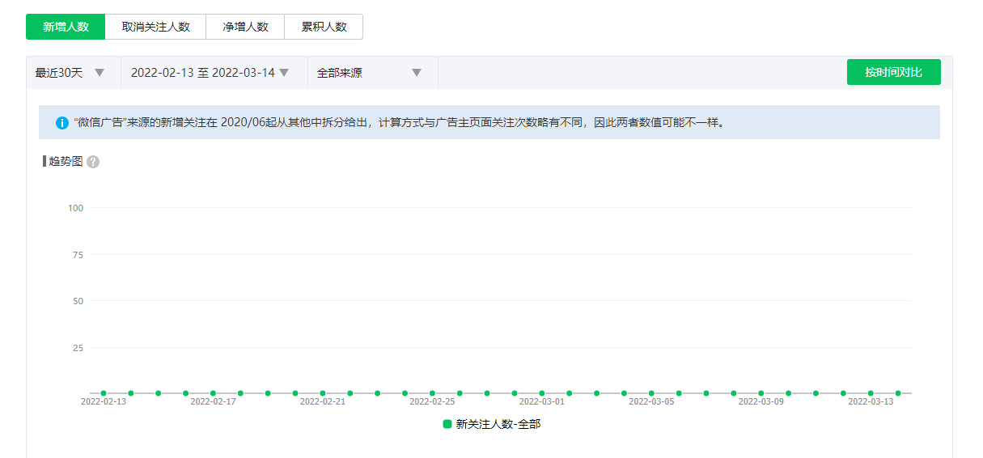Switch to the 新增人数 tab
This screenshot has height=458, width=983.
[66, 27]
